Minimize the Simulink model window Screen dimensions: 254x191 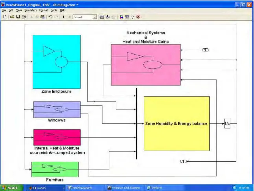coord(237,5)
